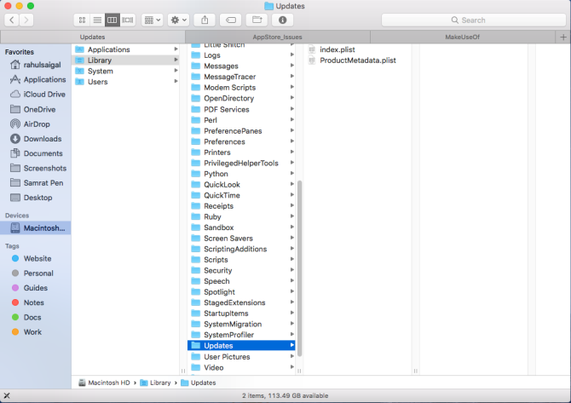Expand Users folder arrow
The image size is (571, 403).
(x=176, y=81)
